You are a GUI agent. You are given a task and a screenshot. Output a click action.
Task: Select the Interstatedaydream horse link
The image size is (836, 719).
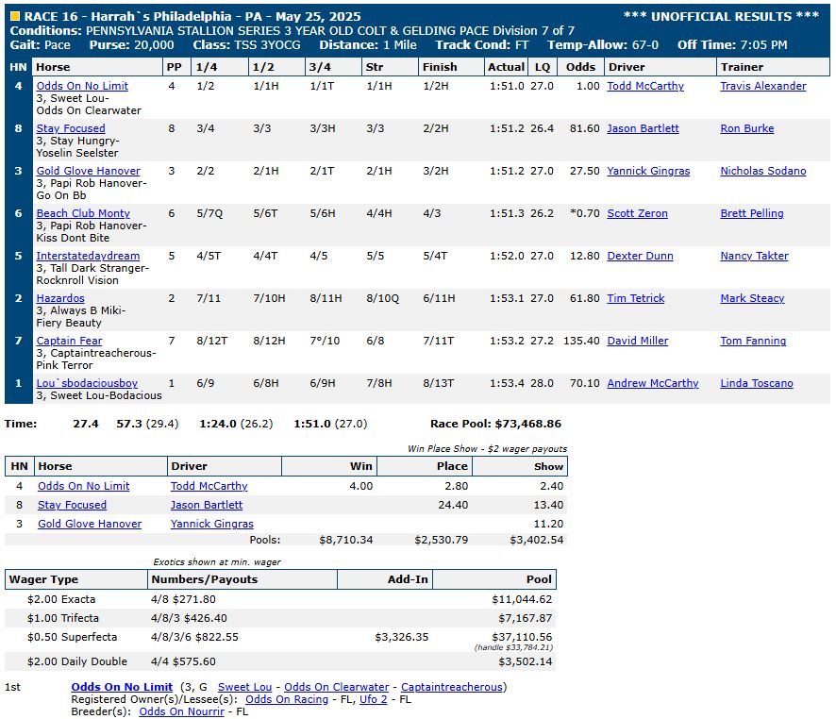(x=88, y=256)
